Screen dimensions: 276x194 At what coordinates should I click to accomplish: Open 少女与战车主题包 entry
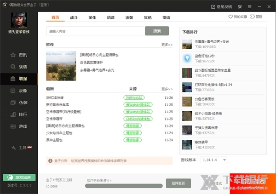(59, 133)
